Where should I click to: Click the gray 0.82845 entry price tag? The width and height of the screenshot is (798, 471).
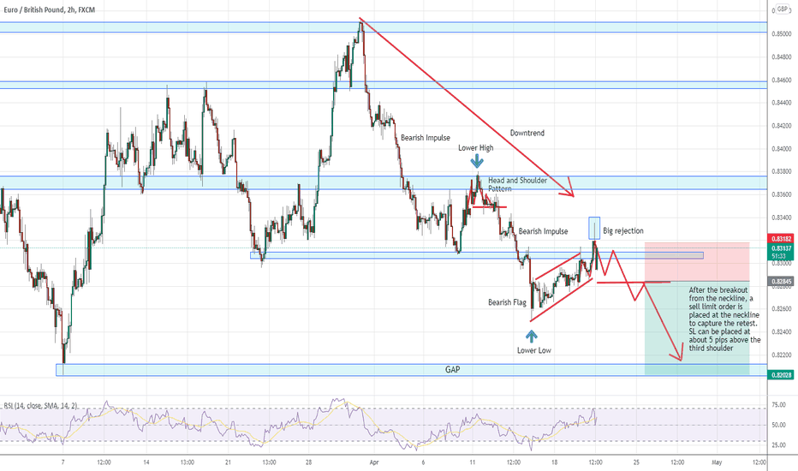[781, 281]
